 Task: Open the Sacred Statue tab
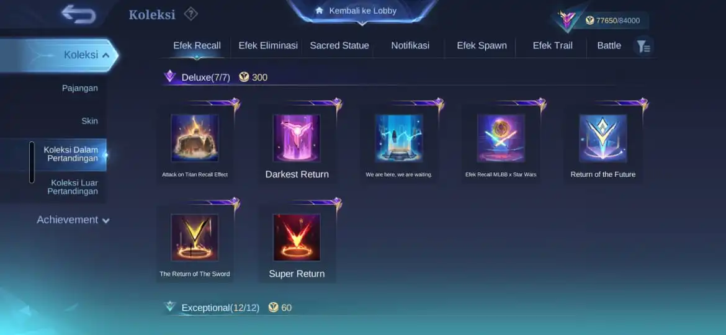[x=339, y=46]
